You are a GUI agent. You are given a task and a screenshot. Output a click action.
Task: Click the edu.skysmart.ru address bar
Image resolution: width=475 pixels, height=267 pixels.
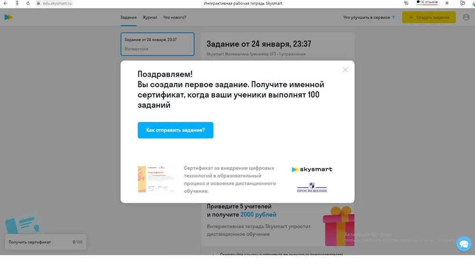[x=55, y=3]
